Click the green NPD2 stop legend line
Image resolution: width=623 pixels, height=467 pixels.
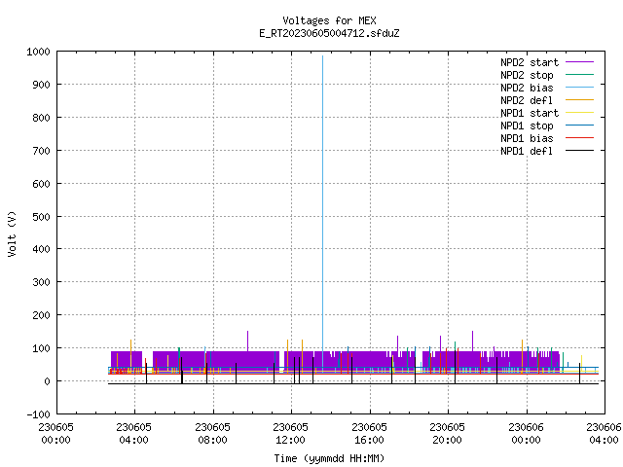click(580, 75)
